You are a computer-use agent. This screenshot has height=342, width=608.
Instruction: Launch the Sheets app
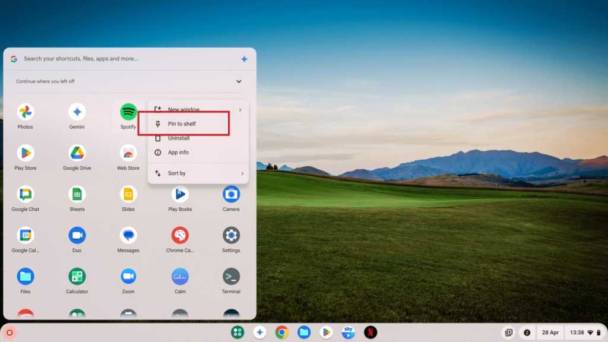(x=77, y=195)
